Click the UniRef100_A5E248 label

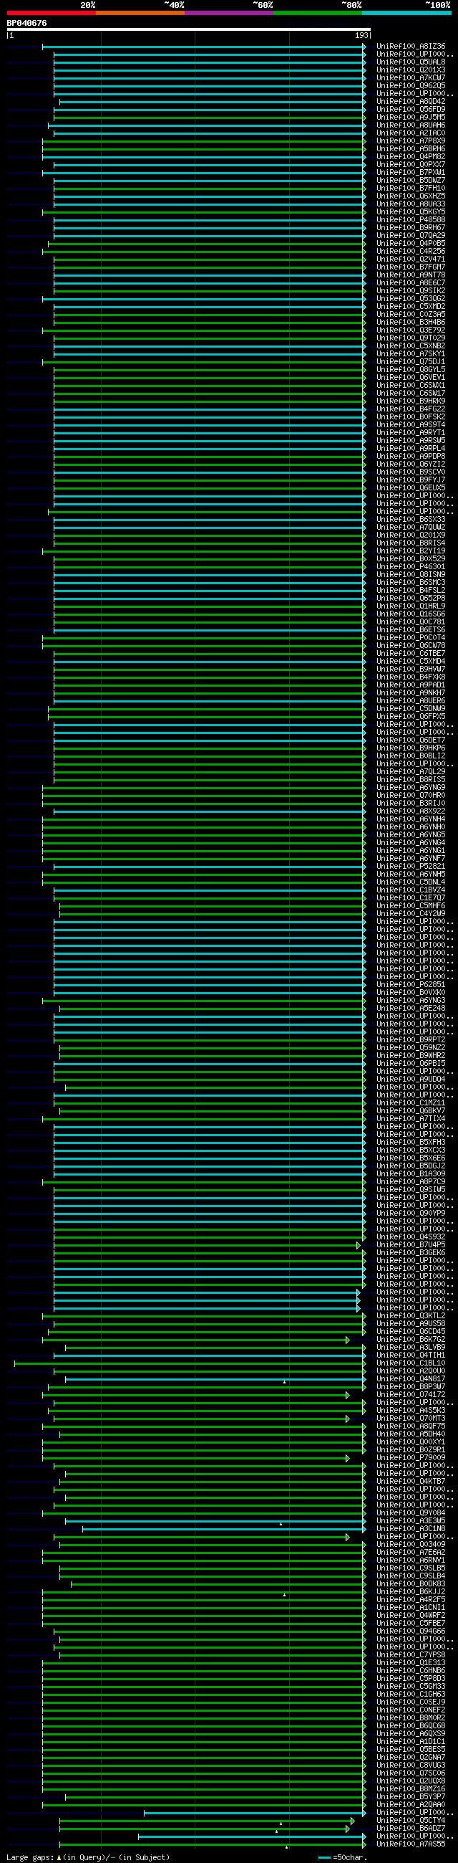[411, 1008]
